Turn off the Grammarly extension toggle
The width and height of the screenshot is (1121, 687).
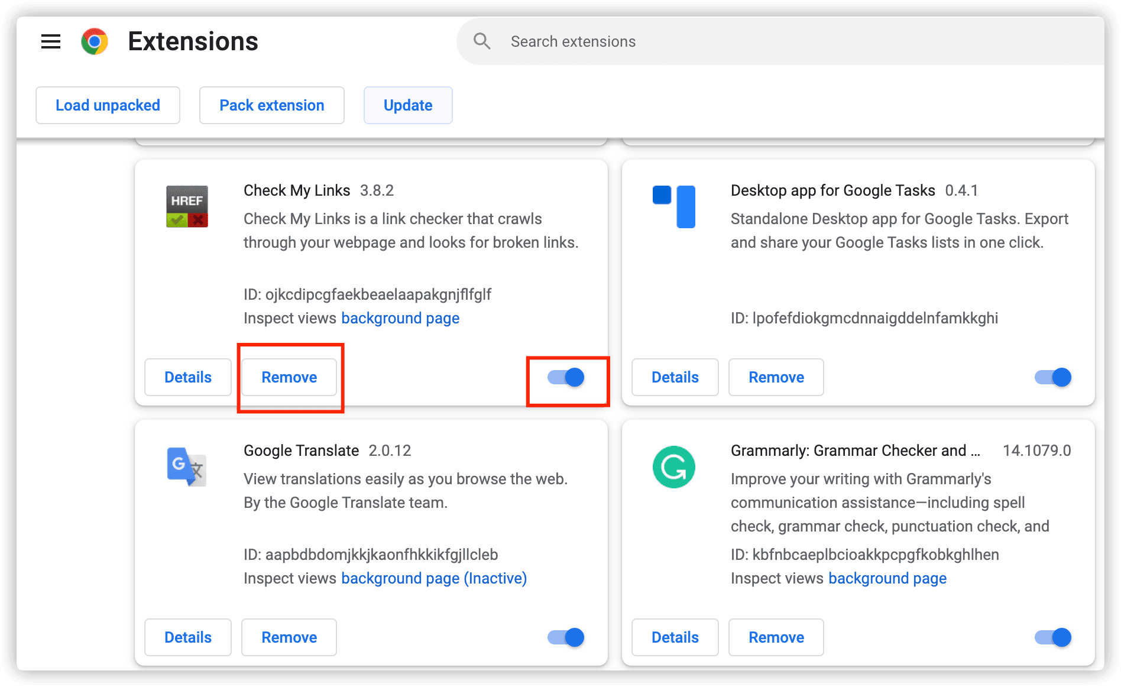point(1052,637)
